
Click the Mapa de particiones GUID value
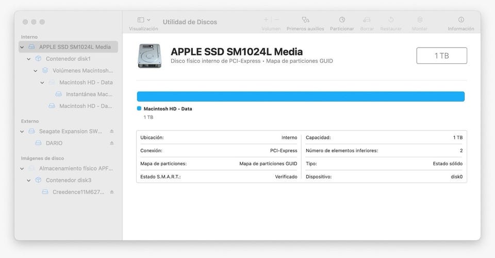268,164
